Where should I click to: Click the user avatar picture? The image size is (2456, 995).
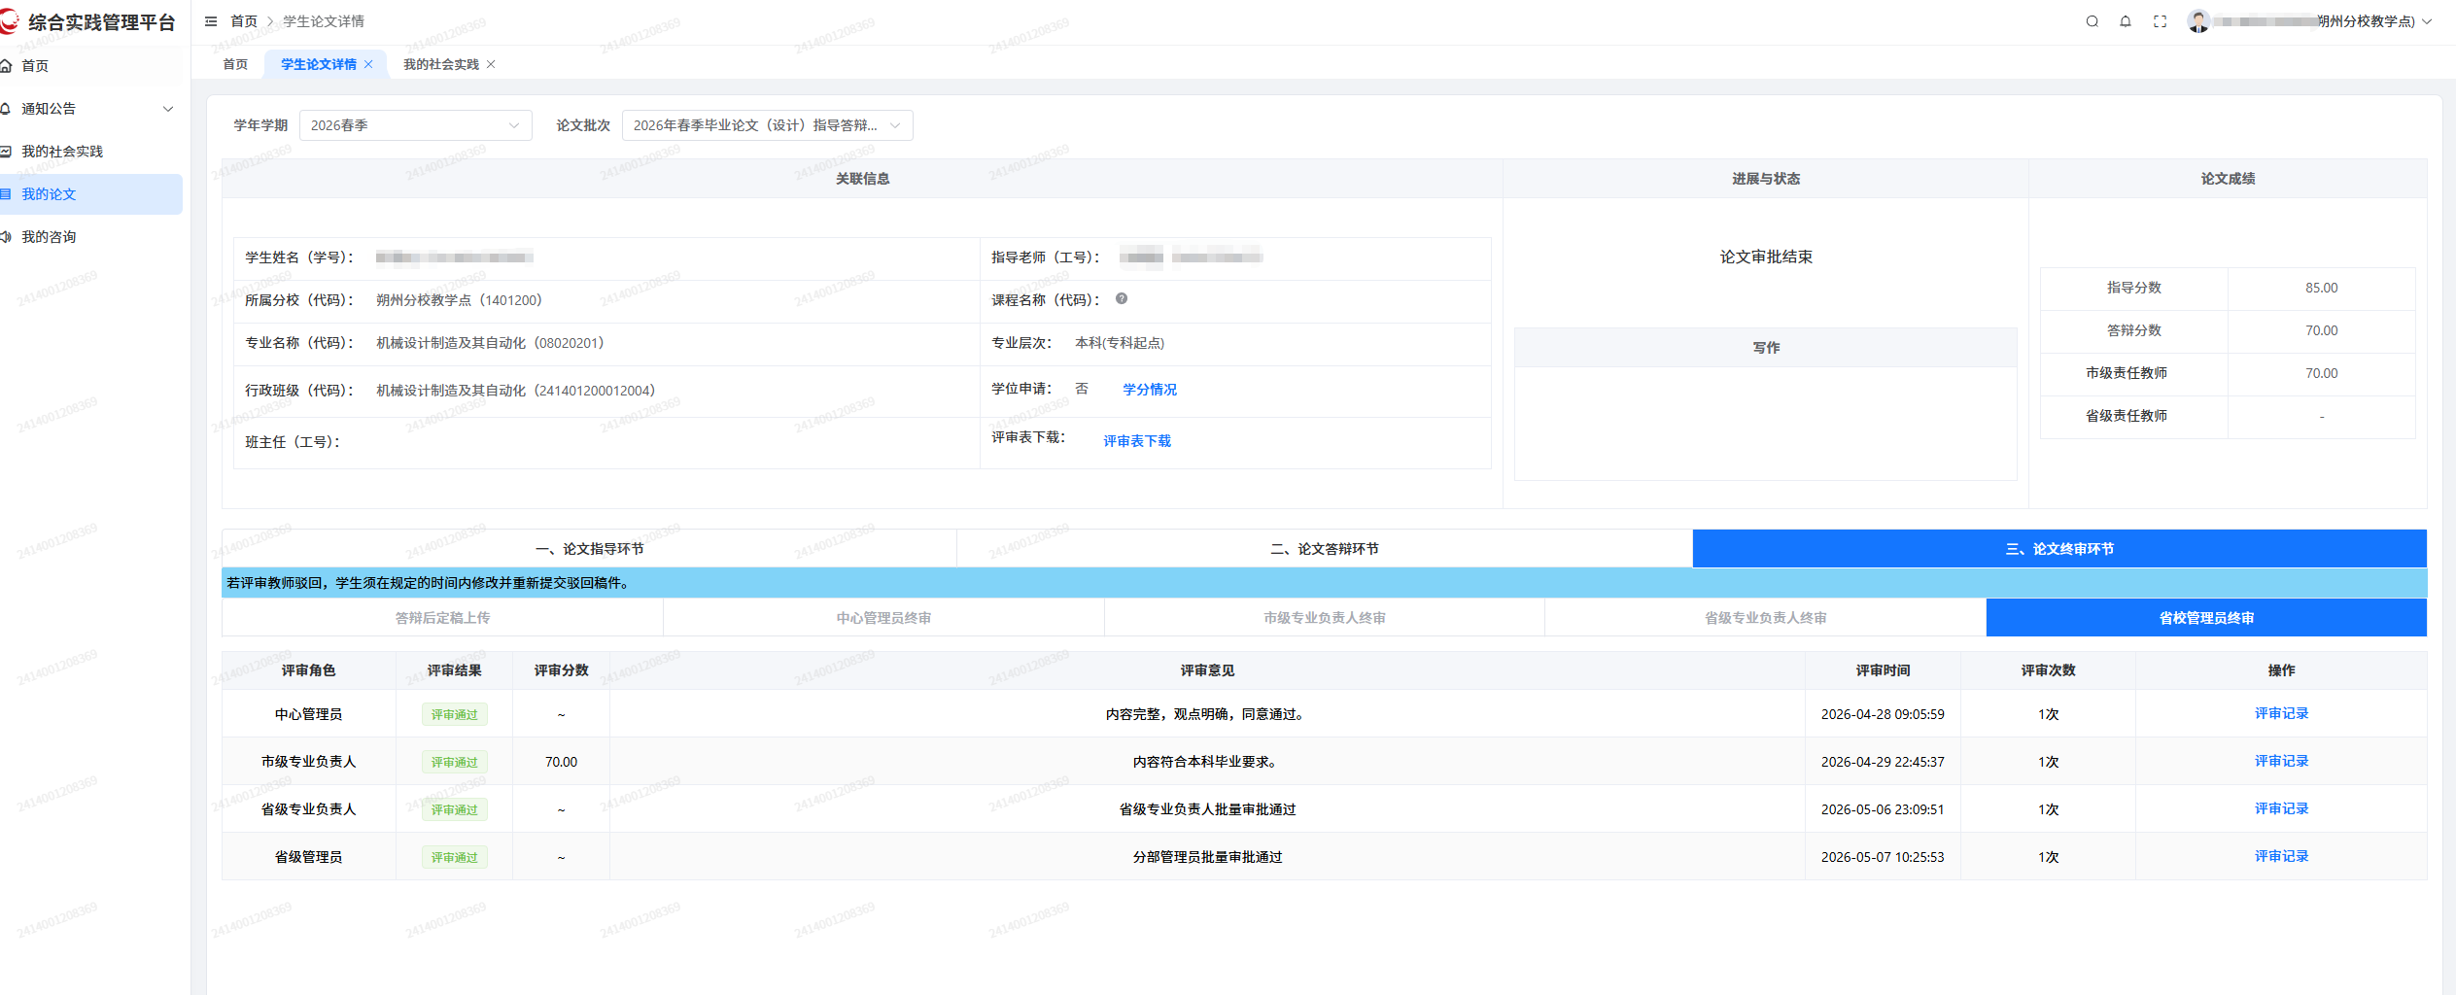pyautogui.click(x=2198, y=21)
